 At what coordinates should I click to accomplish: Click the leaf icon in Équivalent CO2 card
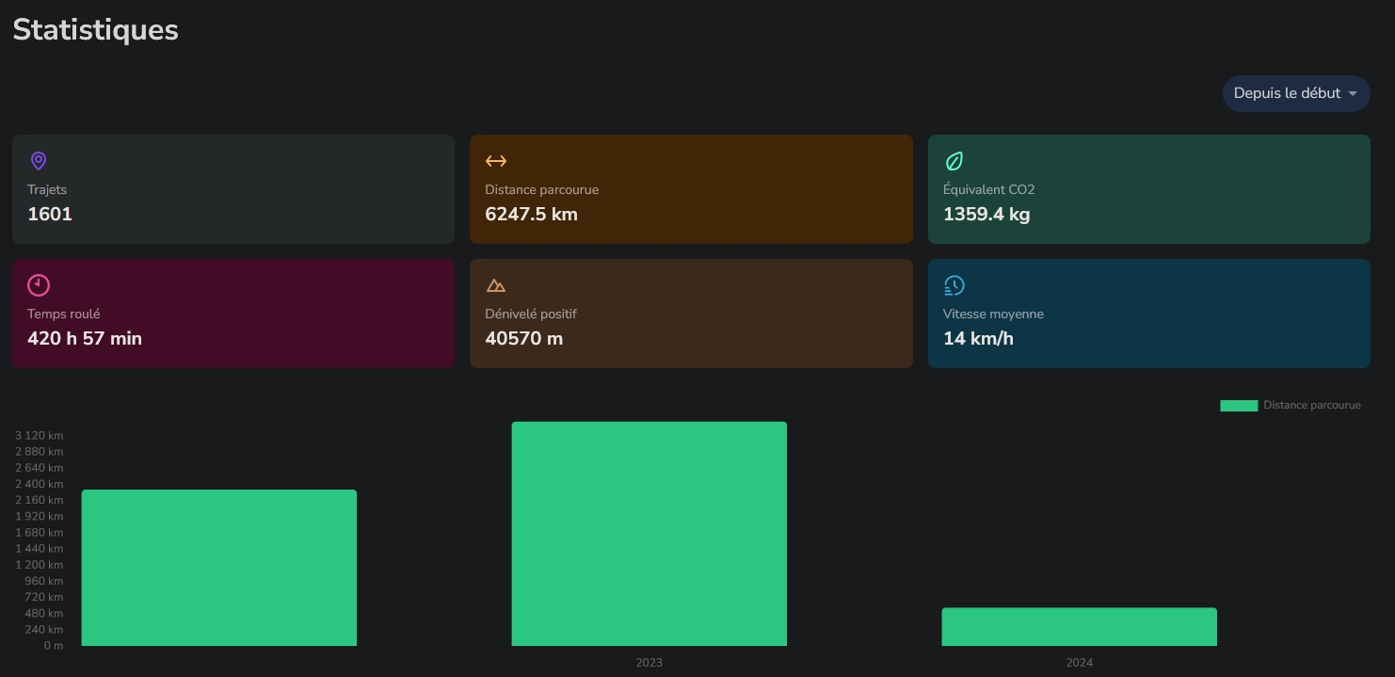tap(954, 161)
